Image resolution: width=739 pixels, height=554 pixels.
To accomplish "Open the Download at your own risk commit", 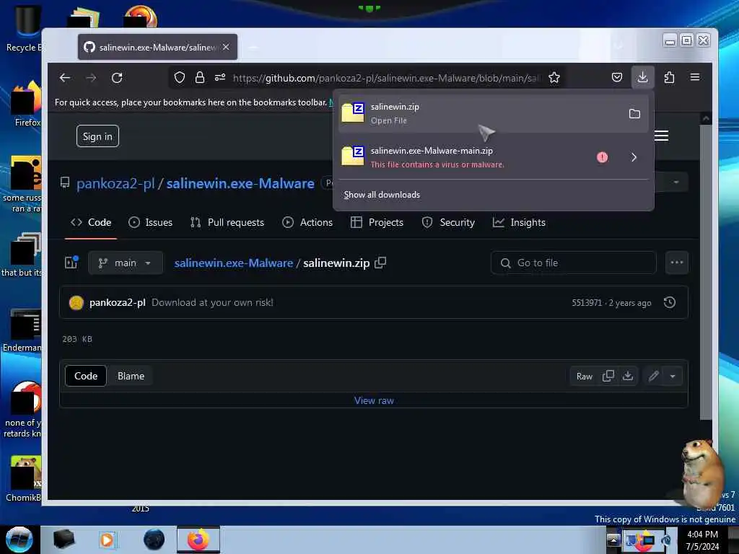I will pos(213,302).
